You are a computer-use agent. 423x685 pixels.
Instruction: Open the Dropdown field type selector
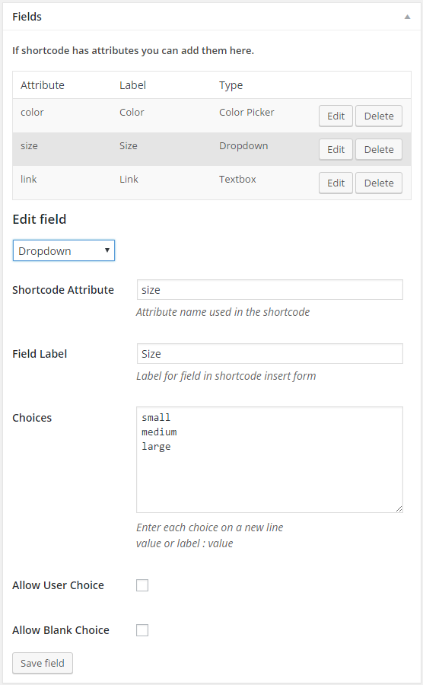[64, 250]
